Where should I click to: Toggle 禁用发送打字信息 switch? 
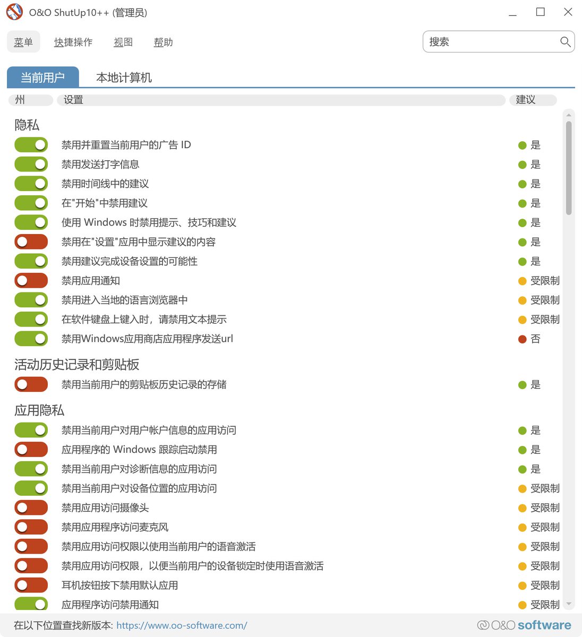[31, 165]
